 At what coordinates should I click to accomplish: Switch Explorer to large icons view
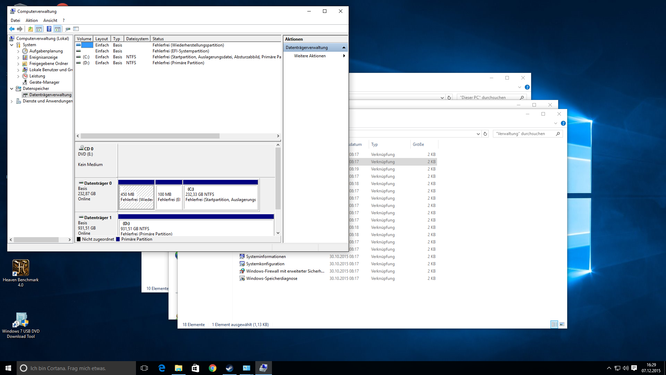[x=562, y=324]
